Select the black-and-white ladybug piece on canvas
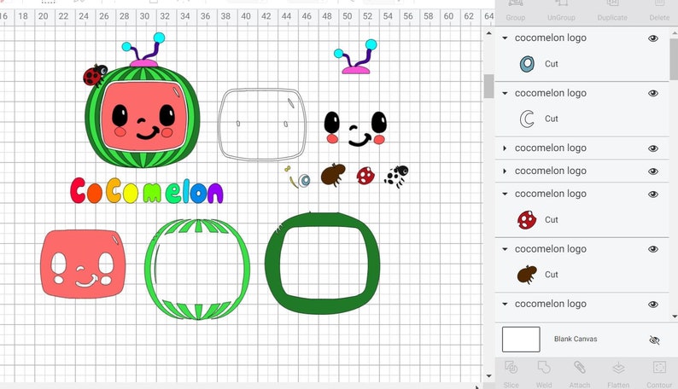 click(x=396, y=176)
